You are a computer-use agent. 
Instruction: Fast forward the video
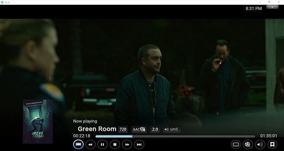(127, 145)
